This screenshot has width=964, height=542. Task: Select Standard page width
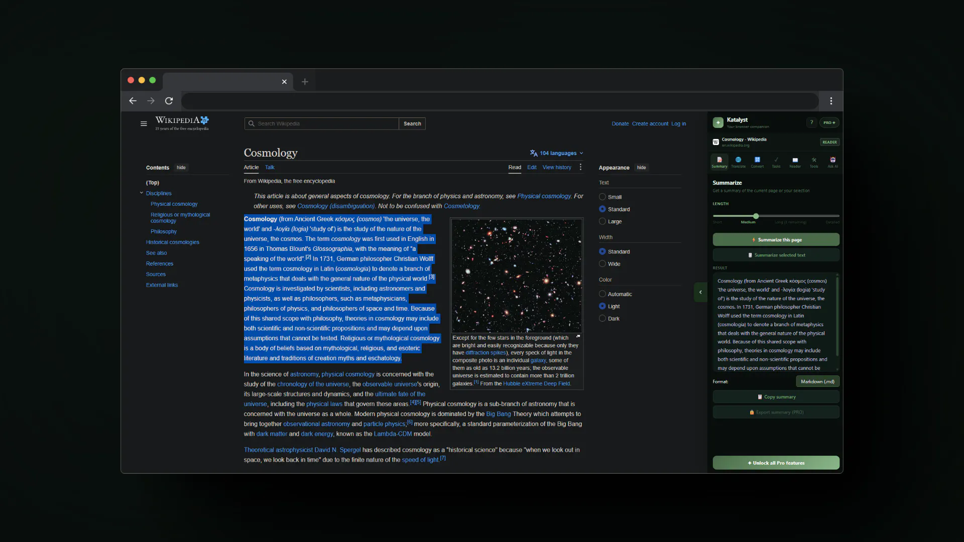click(602, 251)
